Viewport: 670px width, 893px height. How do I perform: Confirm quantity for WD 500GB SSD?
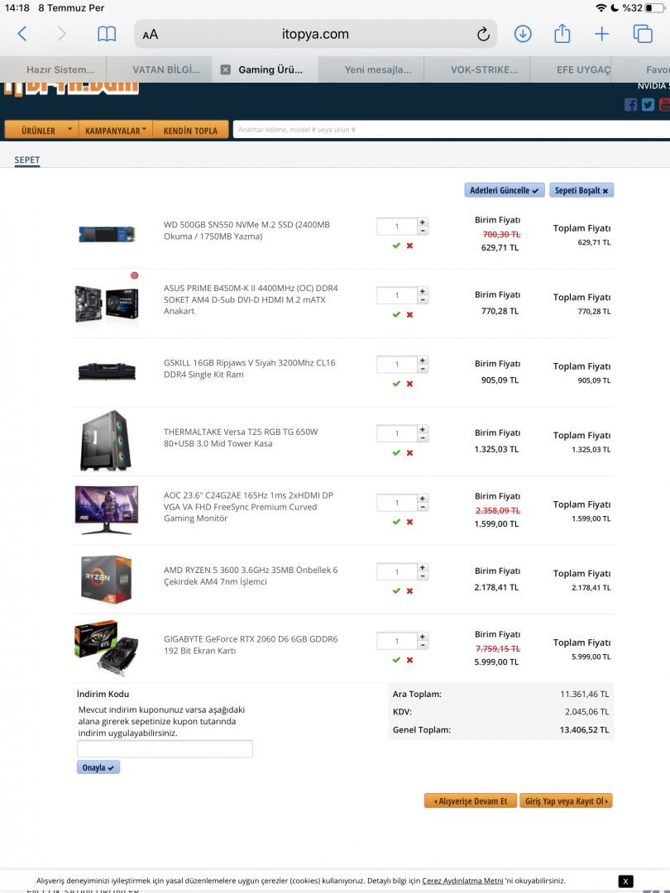click(396, 246)
